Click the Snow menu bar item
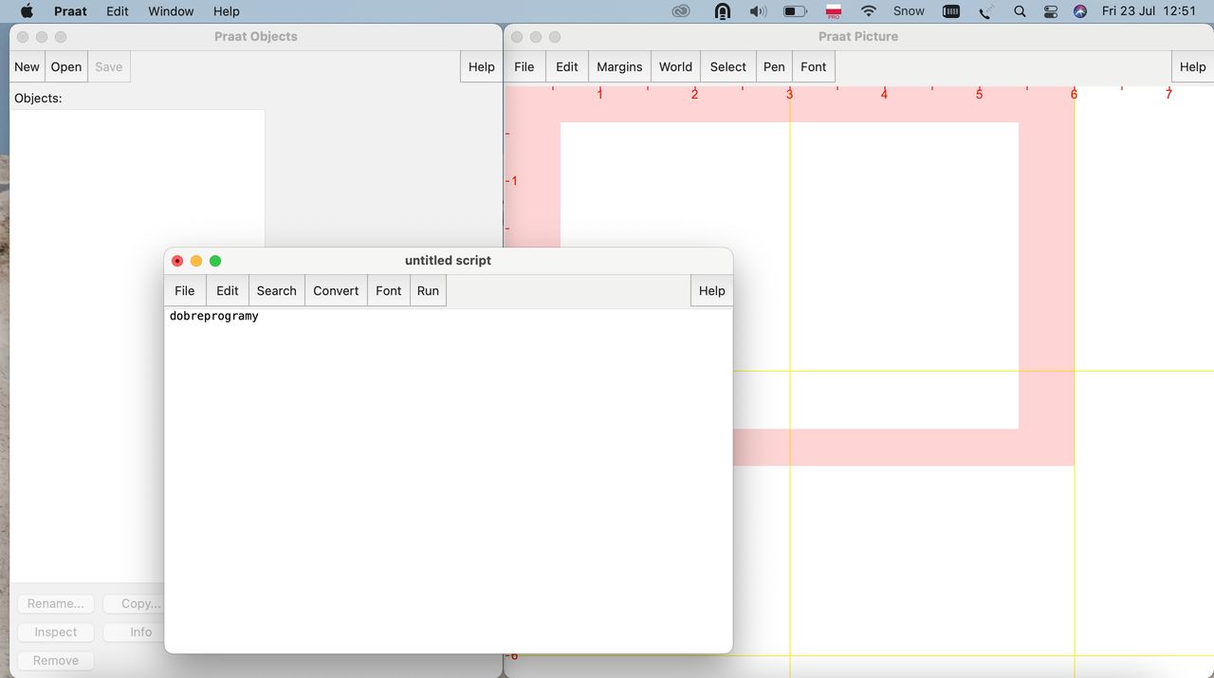Viewport: 1214px width, 678px height. pos(909,11)
